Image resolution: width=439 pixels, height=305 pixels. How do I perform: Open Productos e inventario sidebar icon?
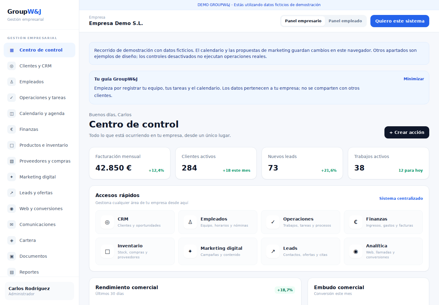[x=12, y=145]
